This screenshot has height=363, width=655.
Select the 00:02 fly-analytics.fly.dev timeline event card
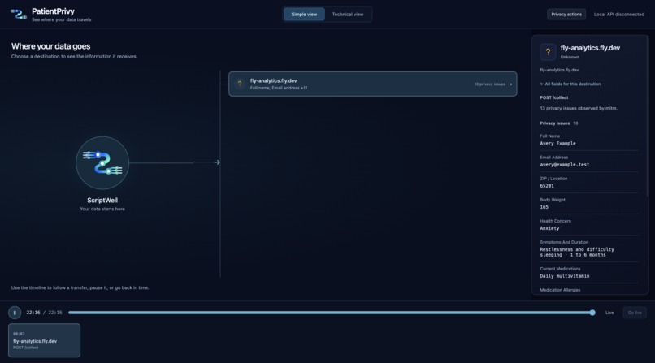pyautogui.click(x=44, y=340)
